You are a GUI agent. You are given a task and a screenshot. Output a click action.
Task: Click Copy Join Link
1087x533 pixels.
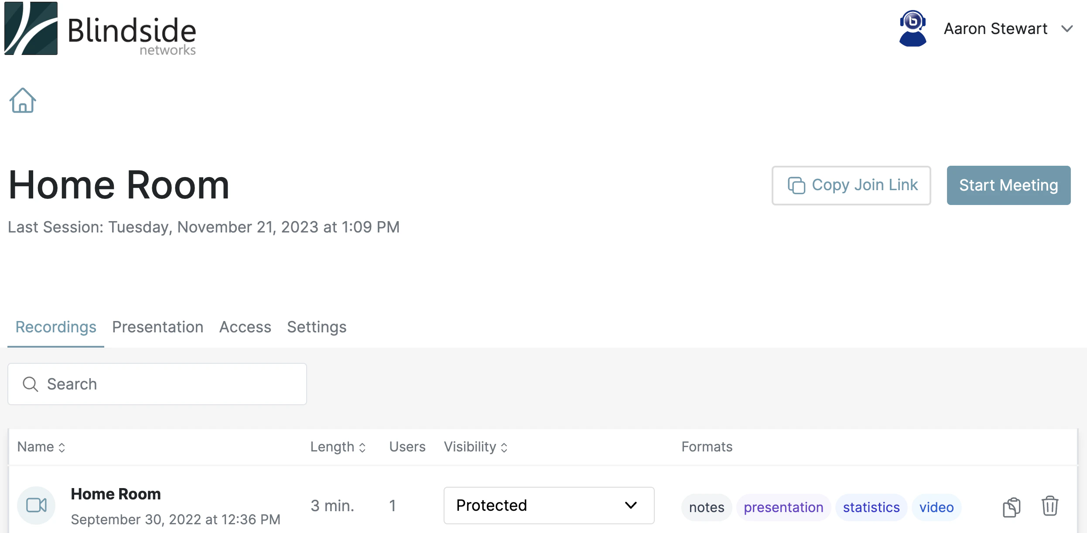pyautogui.click(x=851, y=185)
